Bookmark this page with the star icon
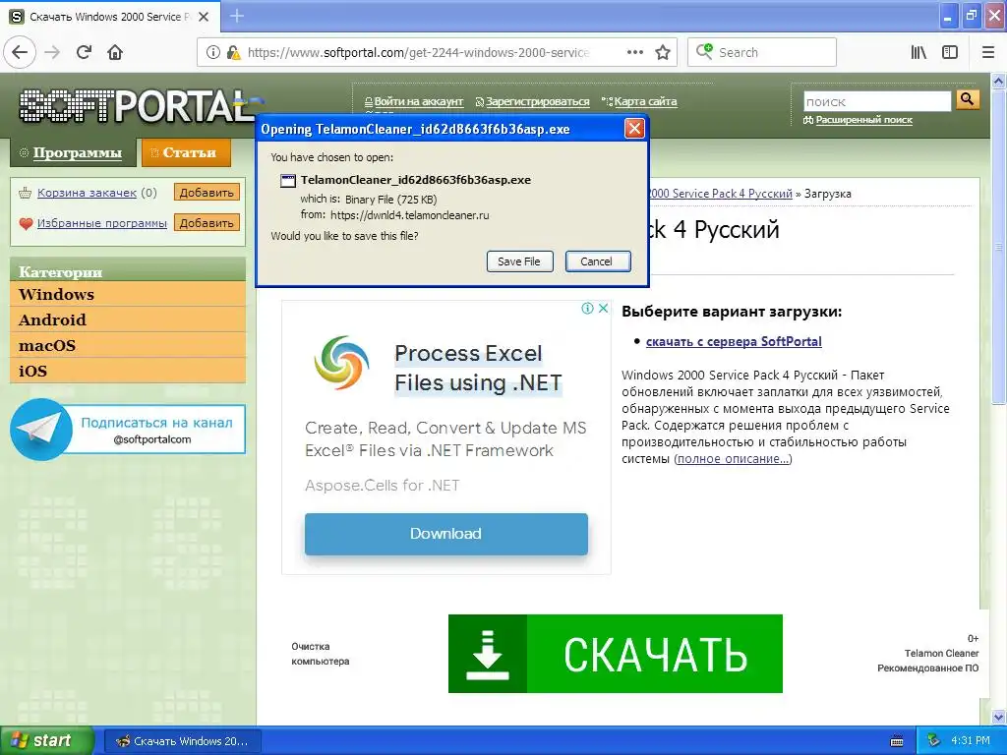 tap(663, 53)
